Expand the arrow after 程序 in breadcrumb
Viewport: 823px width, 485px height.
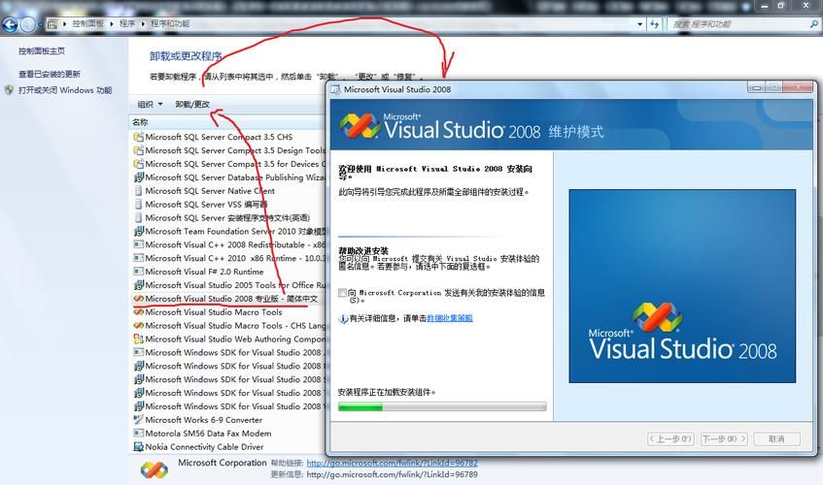(143, 24)
